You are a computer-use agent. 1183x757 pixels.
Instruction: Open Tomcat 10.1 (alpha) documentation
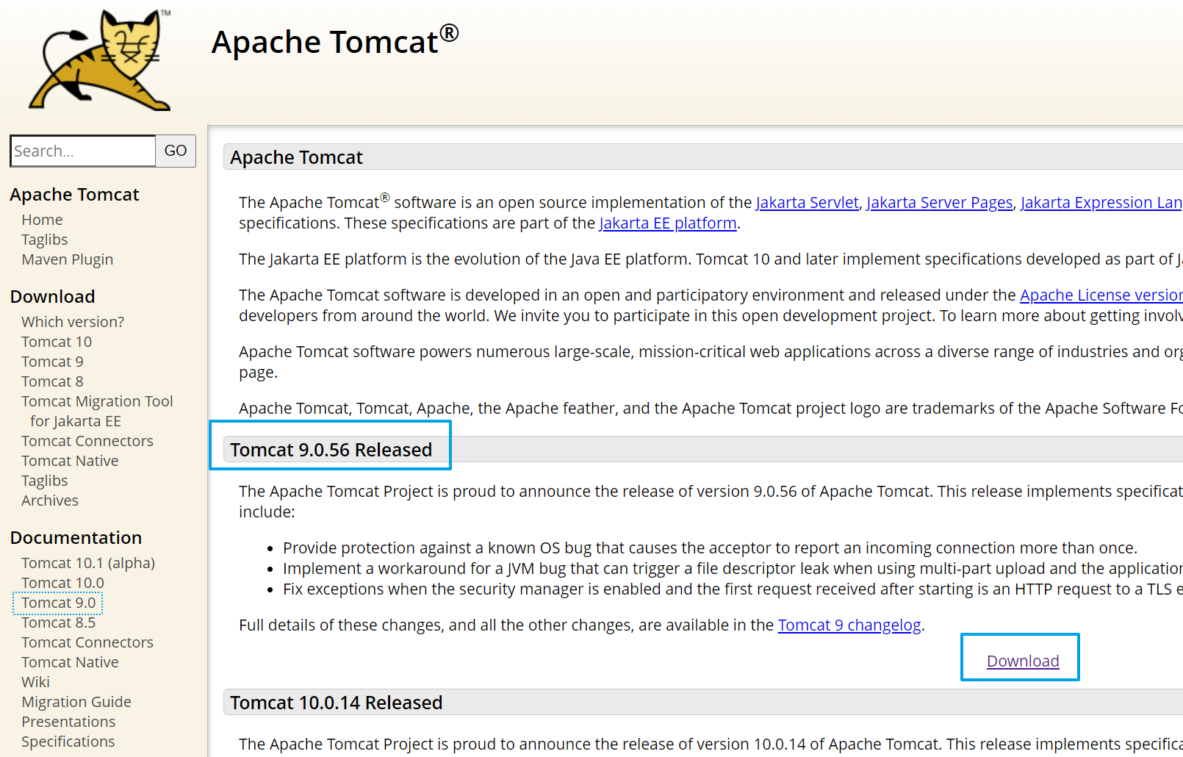88,563
